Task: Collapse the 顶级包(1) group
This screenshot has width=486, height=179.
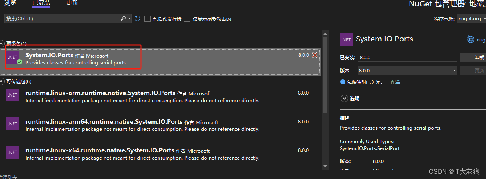Action: pyautogui.click(x=2, y=43)
